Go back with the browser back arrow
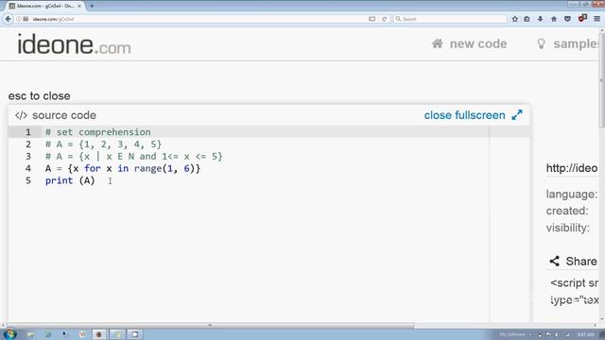The image size is (605, 340). (8, 19)
